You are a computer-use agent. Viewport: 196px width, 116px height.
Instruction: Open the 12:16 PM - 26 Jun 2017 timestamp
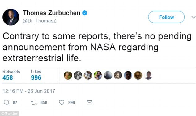pyautogui.click(x=29, y=91)
